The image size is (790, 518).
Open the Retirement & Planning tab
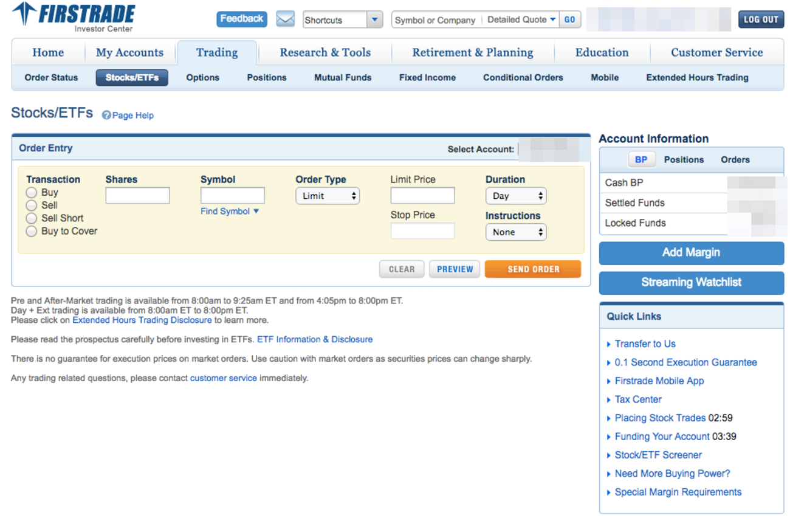[x=473, y=52]
